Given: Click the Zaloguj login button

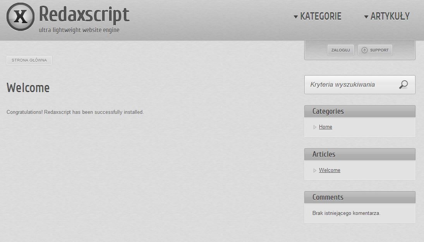Looking at the screenshot, I should (x=340, y=50).
